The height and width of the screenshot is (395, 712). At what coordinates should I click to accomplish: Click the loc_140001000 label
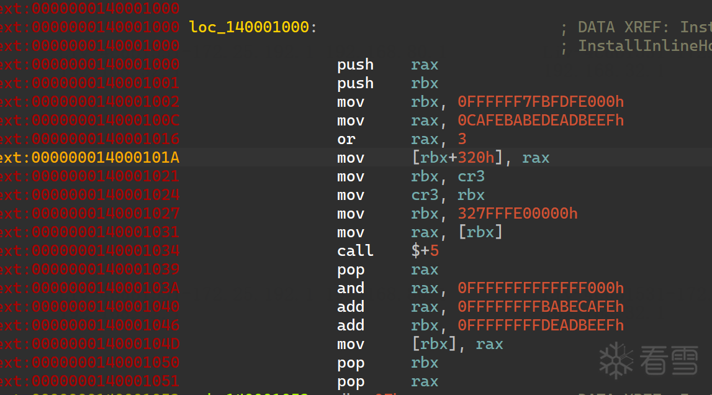click(x=249, y=27)
